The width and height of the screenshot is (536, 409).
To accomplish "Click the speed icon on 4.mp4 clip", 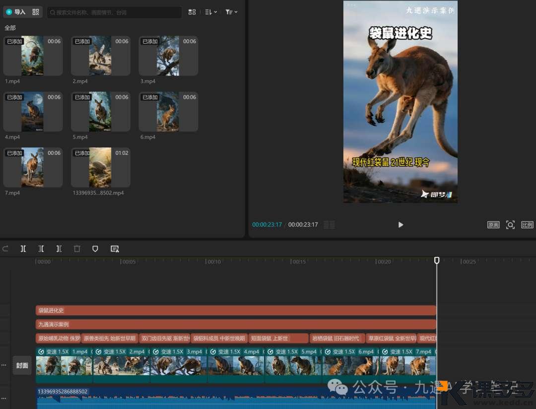I will (x=213, y=351).
